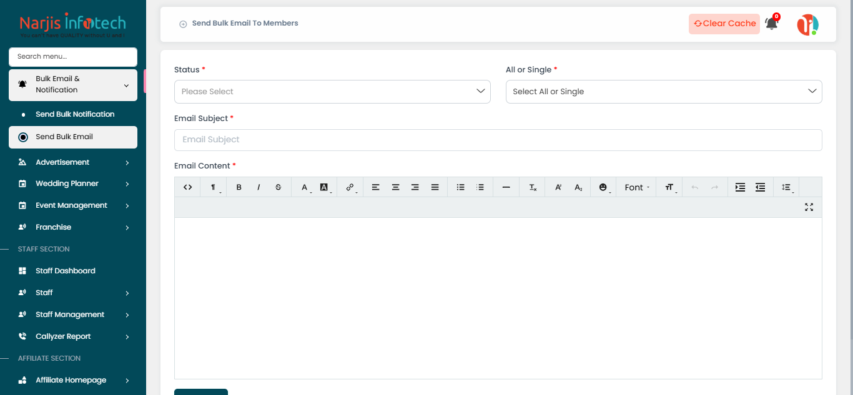Toggle bold formatting
This screenshot has height=395, width=853.
[x=239, y=187]
